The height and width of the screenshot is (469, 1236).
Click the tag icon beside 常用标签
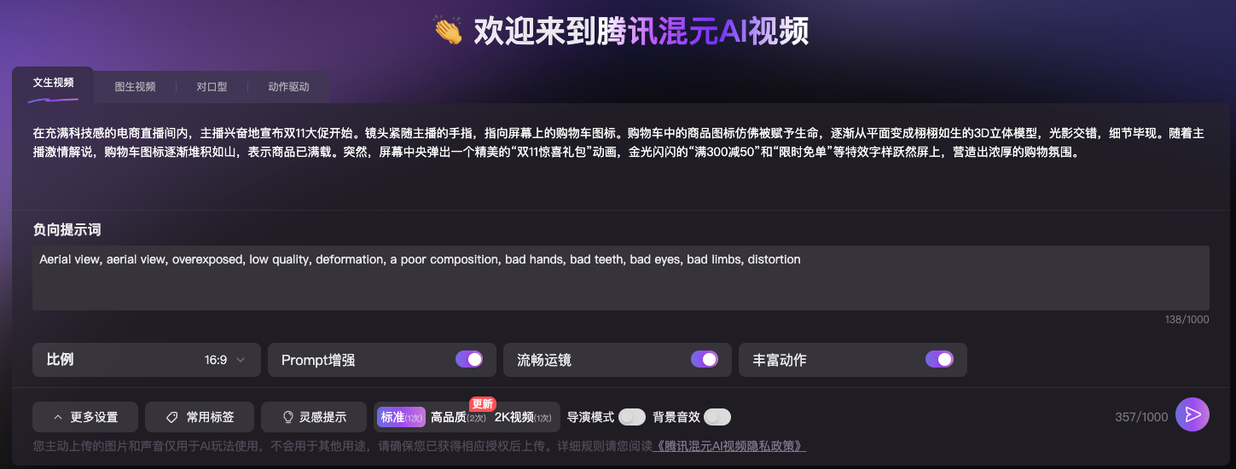[172, 417]
